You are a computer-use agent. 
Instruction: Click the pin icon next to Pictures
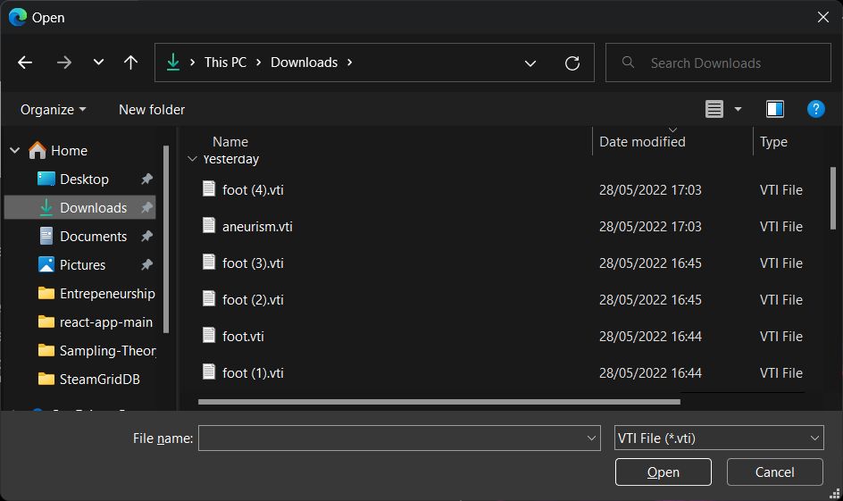(146, 264)
